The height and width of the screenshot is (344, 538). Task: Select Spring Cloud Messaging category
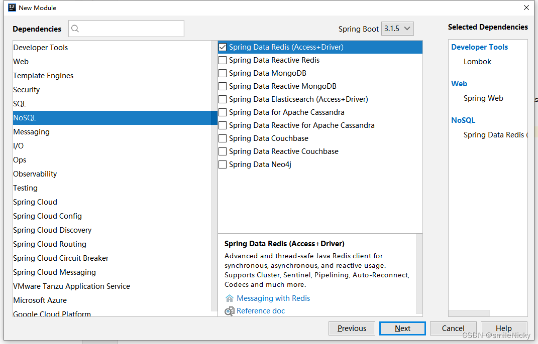112,272
